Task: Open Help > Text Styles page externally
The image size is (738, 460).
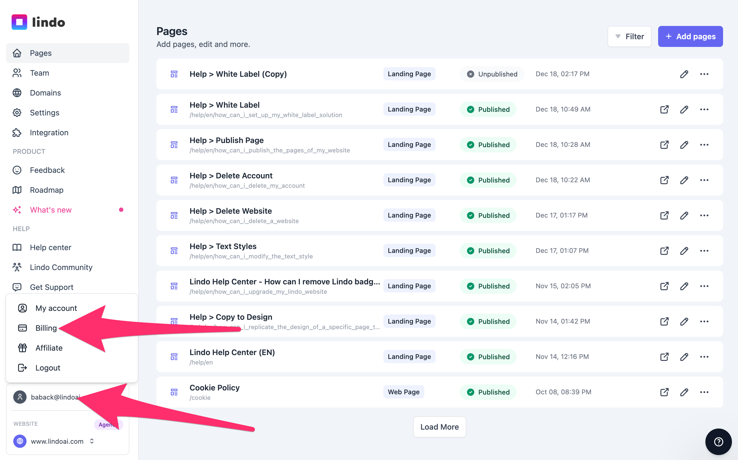Action: click(664, 250)
